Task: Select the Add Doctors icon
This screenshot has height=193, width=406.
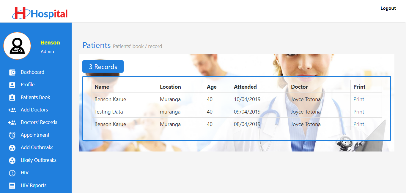Action: coord(12,110)
